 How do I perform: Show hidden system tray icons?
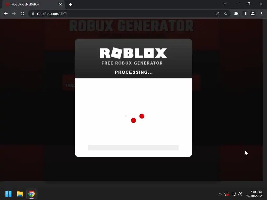[x=220, y=194]
